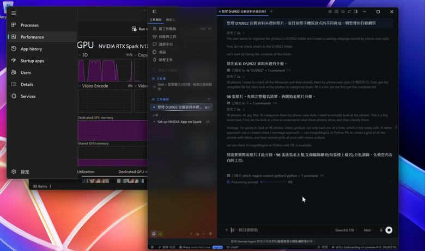The image size is (425, 251).
Task: Open Task Manager settings (設定)
Action: coord(42,172)
